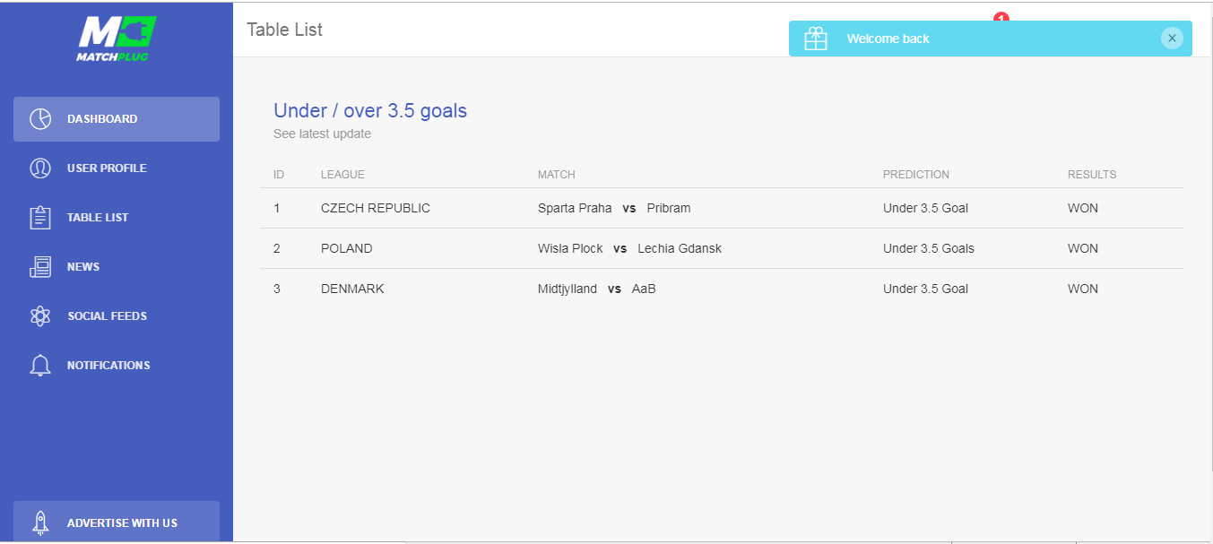Click the MatchPlug logo
The image size is (1213, 544).
tap(117, 39)
